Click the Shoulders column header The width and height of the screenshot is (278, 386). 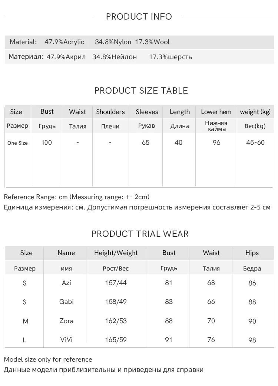pyautogui.click(x=110, y=112)
